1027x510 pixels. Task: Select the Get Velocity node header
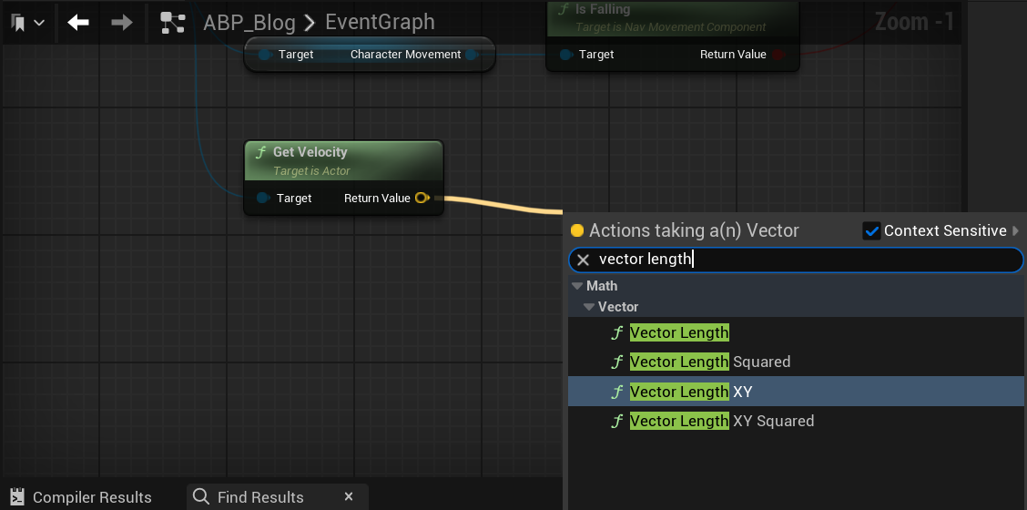click(x=344, y=160)
